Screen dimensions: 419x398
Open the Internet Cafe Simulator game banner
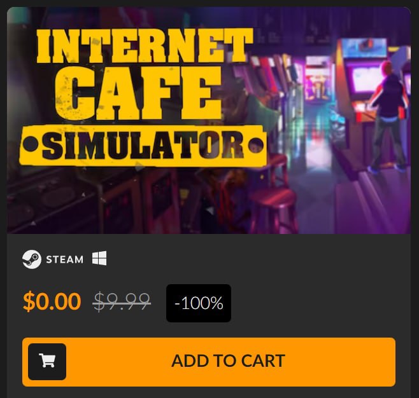(x=209, y=120)
